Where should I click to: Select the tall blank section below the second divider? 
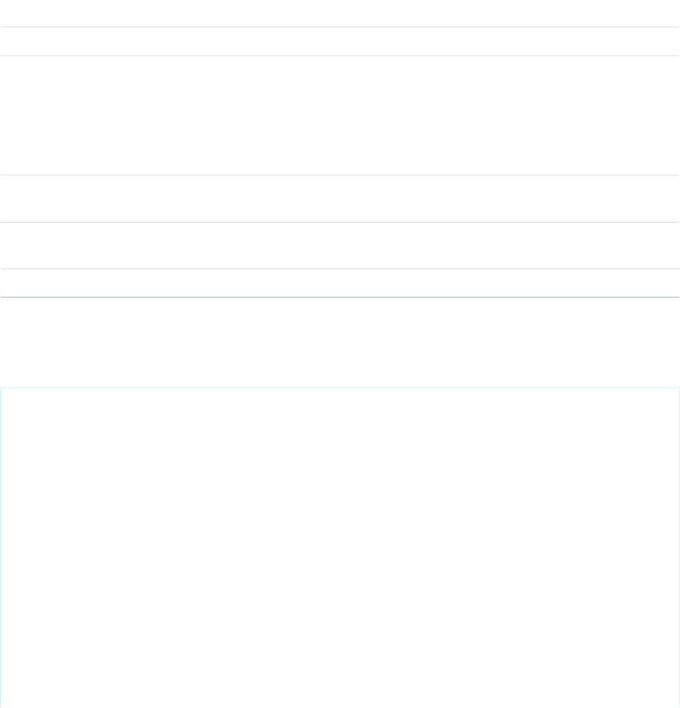(x=340, y=115)
